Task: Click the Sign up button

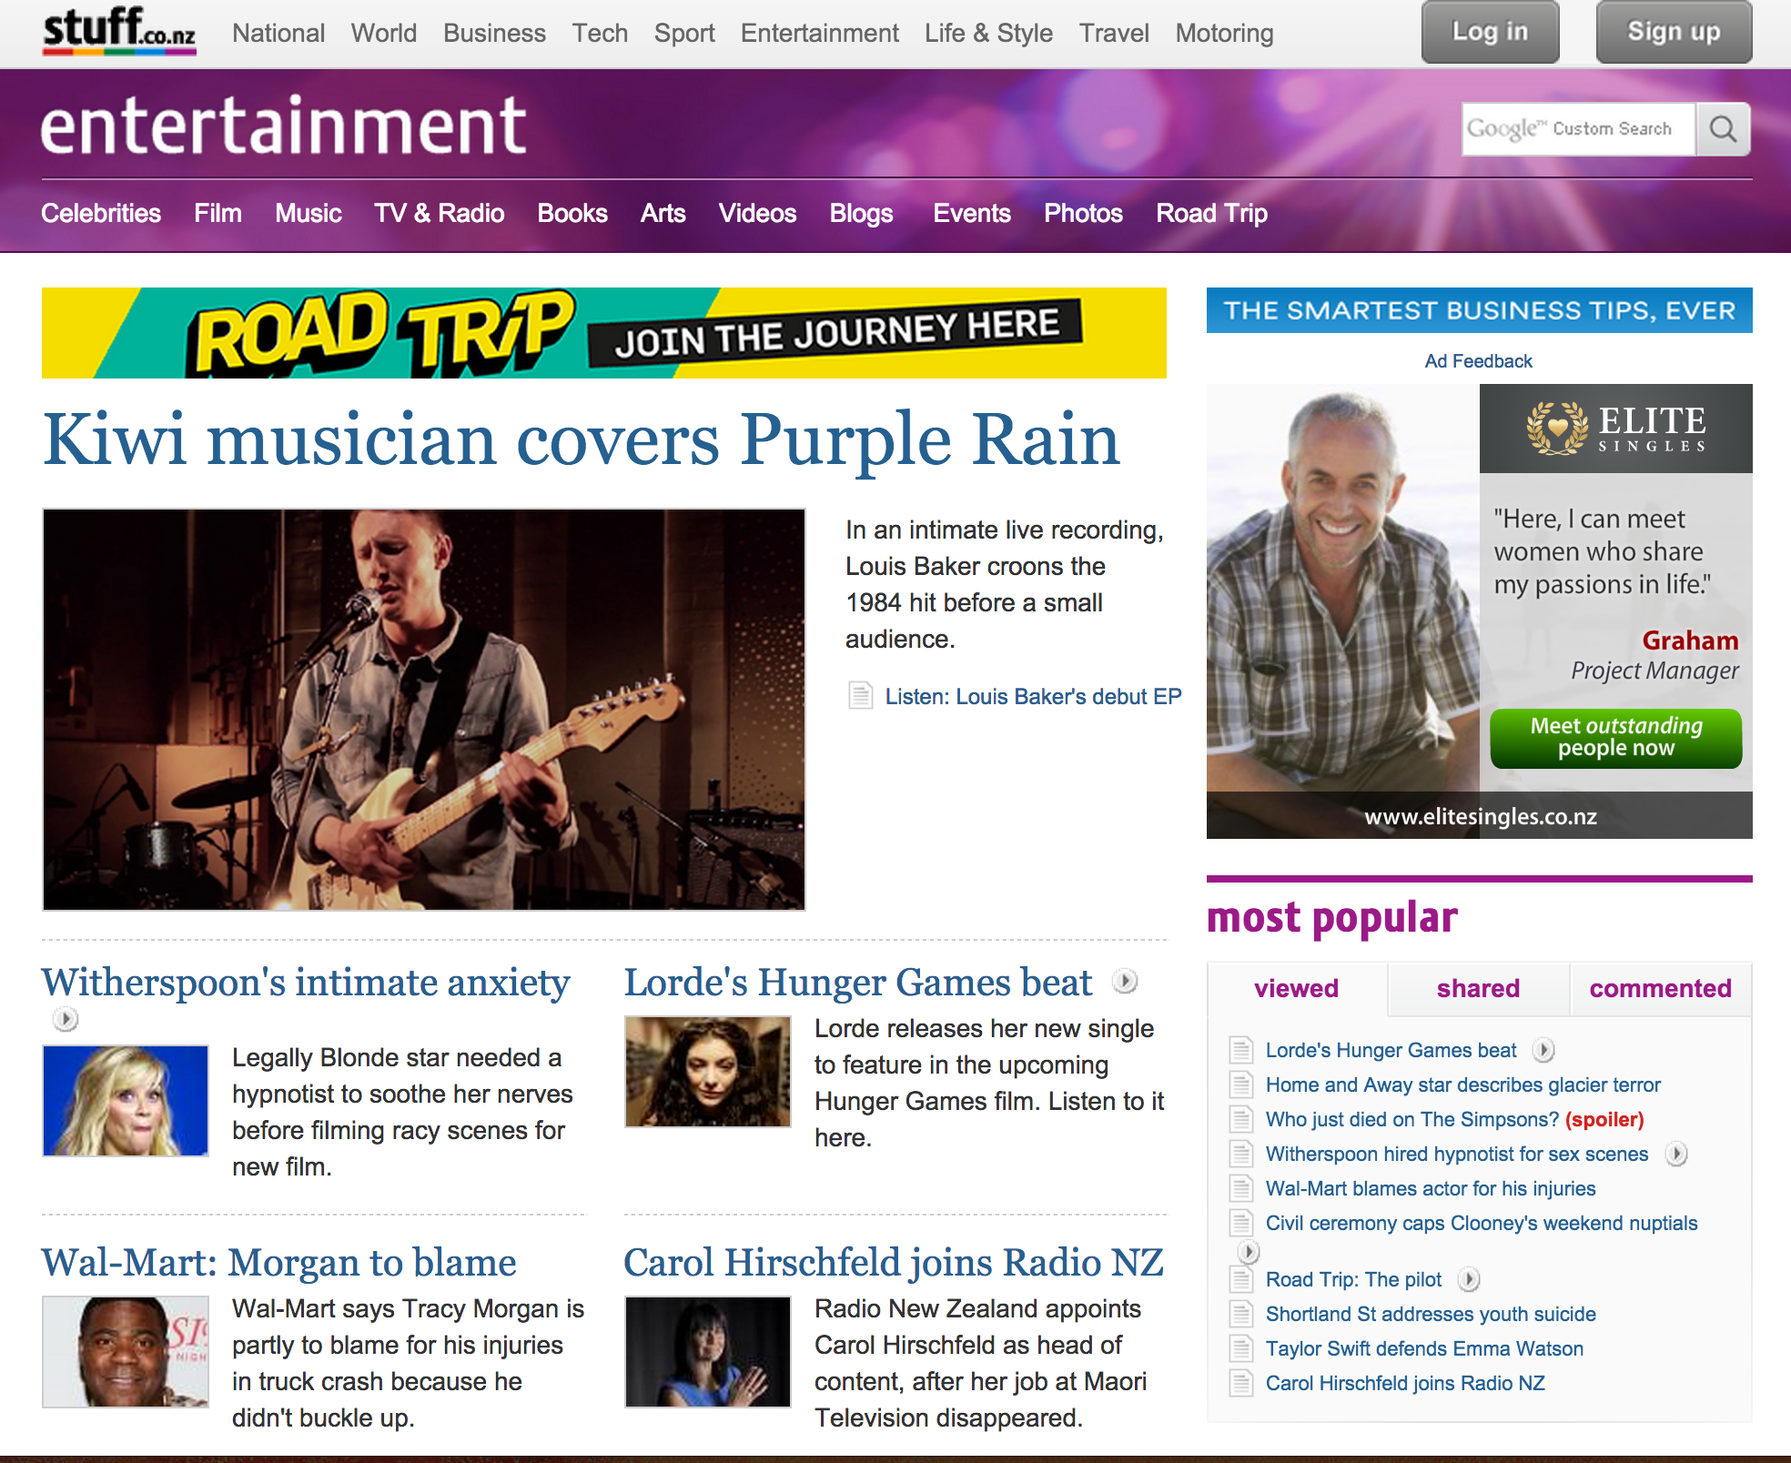Action: point(1675,32)
